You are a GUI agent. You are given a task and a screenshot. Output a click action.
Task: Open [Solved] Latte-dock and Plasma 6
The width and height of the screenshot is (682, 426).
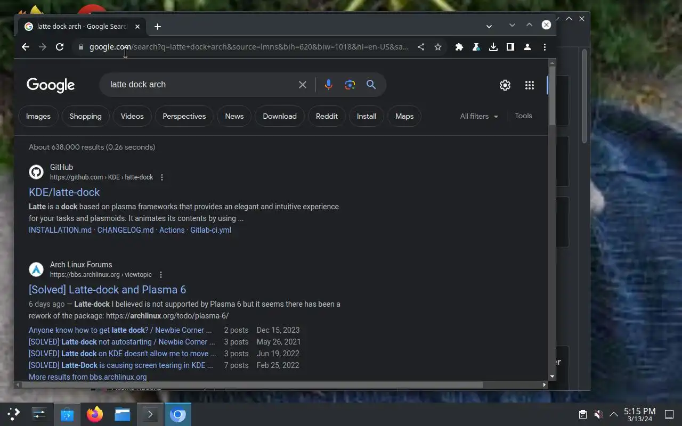click(x=107, y=290)
